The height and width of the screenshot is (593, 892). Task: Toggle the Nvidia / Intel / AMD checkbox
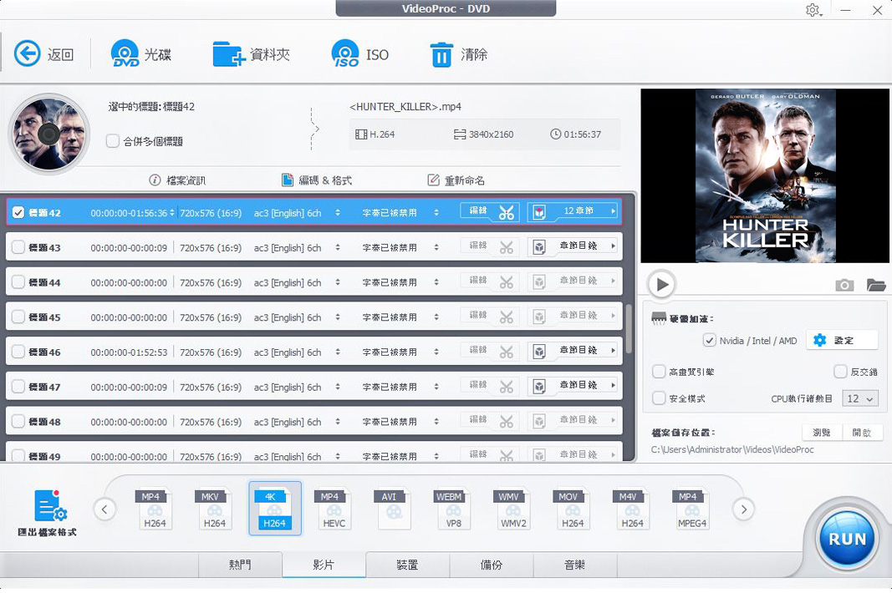coord(710,341)
